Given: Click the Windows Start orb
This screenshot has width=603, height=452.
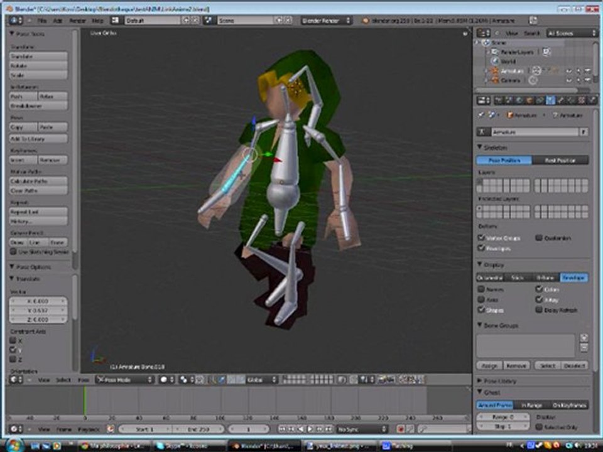Looking at the screenshot, I should (x=14, y=445).
